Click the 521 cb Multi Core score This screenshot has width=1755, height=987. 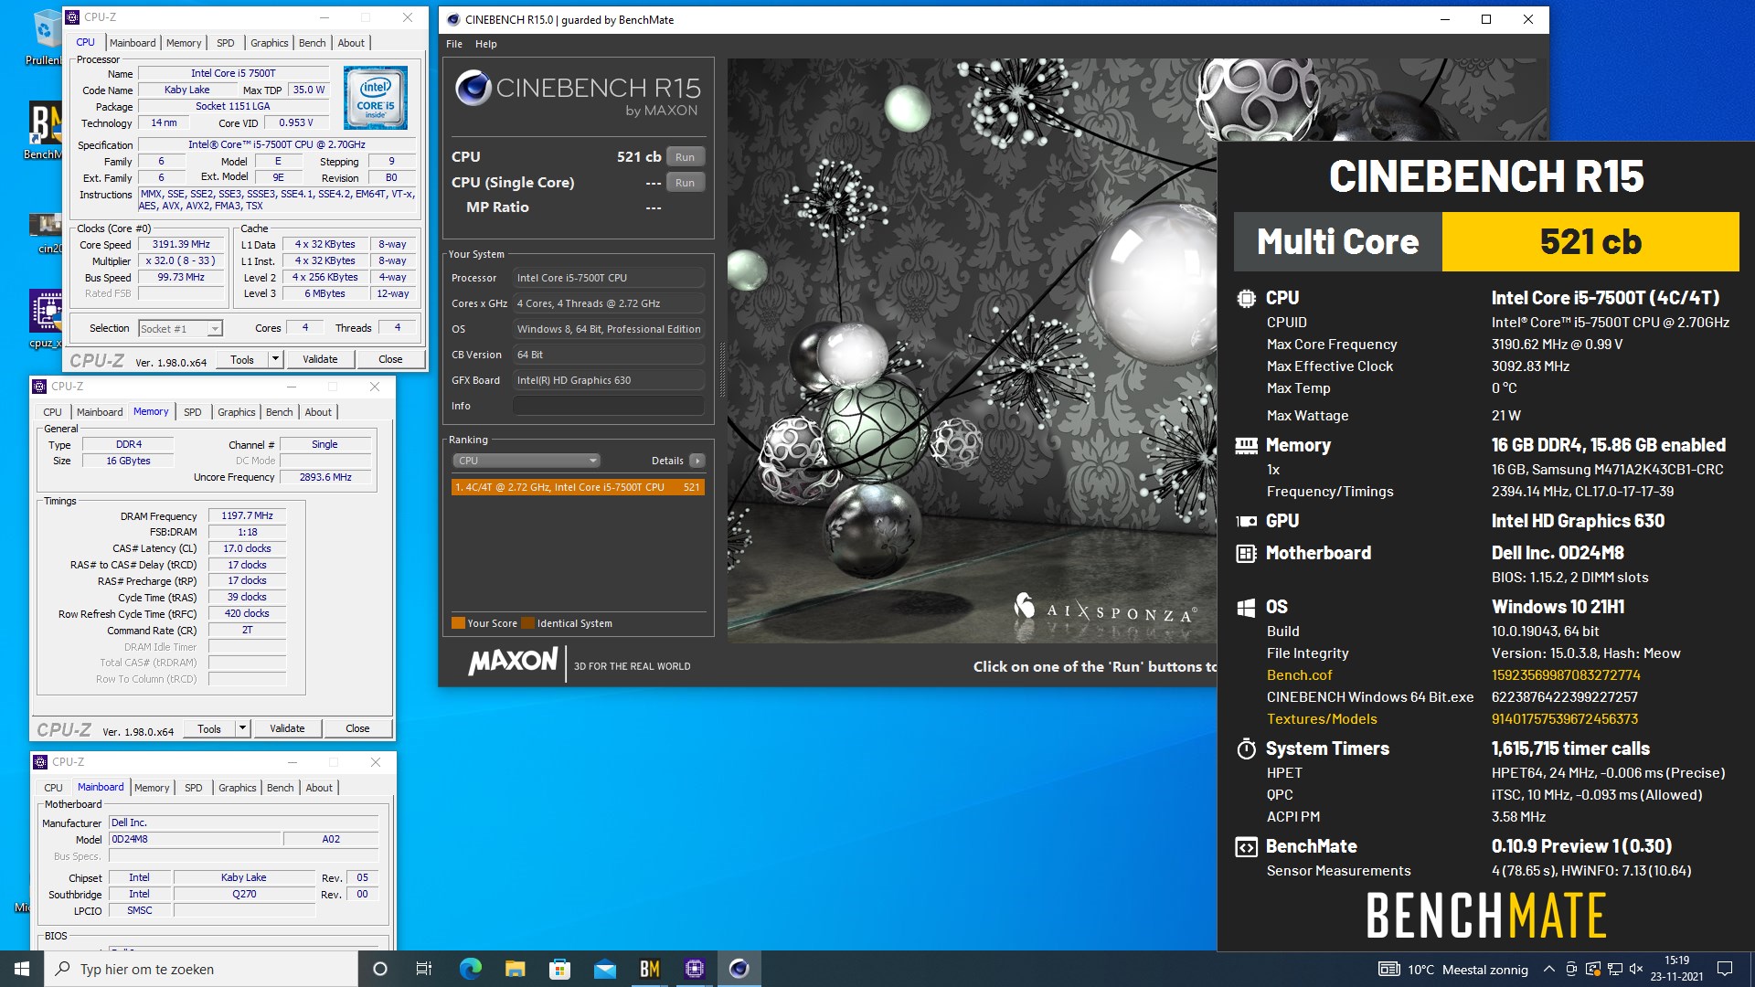tap(1590, 242)
